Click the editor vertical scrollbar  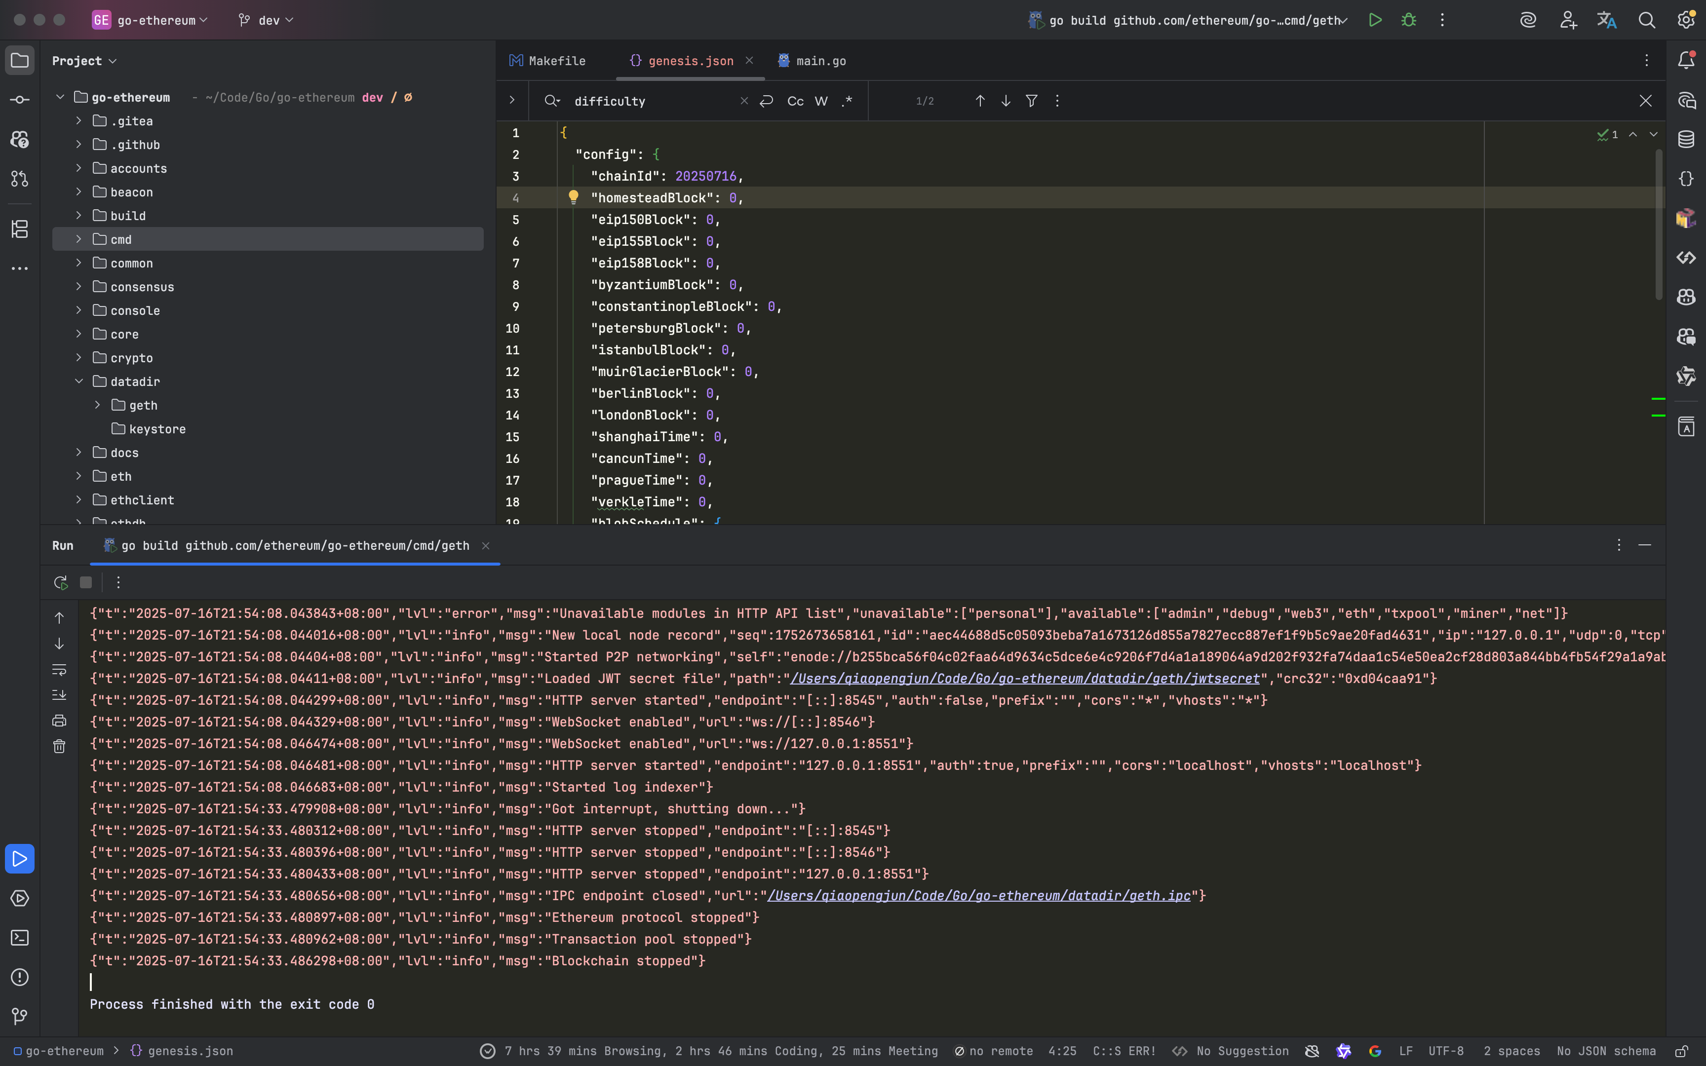pyautogui.click(x=1659, y=224)
